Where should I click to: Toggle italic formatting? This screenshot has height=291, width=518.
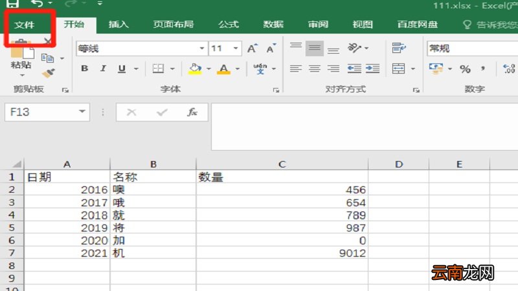tap(103, 69)
